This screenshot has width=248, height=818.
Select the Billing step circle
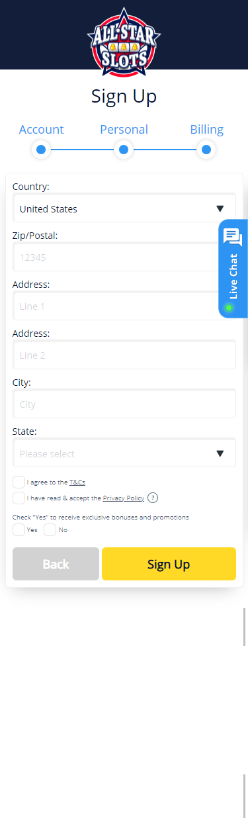206,150
